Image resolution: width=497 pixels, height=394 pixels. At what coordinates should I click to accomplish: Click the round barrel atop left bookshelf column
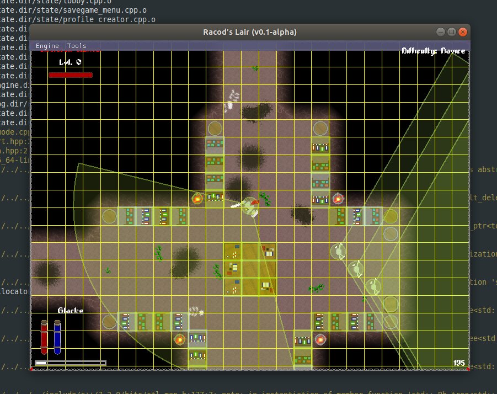tap(215, 129)
